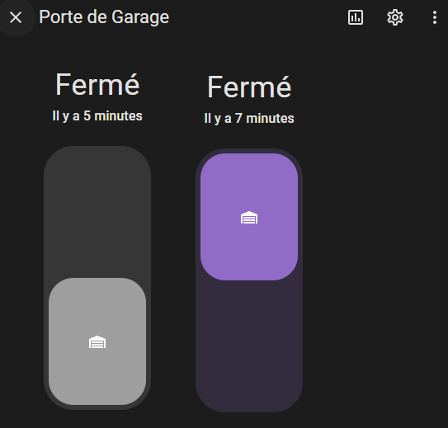448x428 pixels.
Task: Open the settings gear for Porte de Garage
Action: (395, 17)
